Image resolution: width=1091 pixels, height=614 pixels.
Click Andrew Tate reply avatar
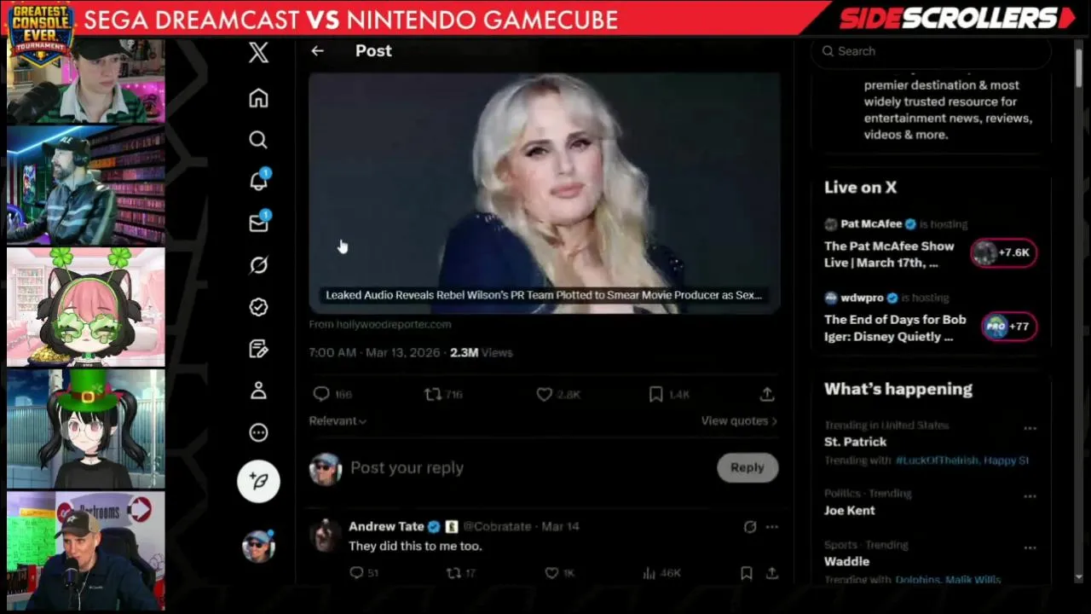point(325,536)
